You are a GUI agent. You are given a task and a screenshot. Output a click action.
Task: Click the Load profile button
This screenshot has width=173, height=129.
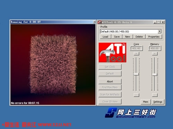pyautogui.click(x=106, y=37)
